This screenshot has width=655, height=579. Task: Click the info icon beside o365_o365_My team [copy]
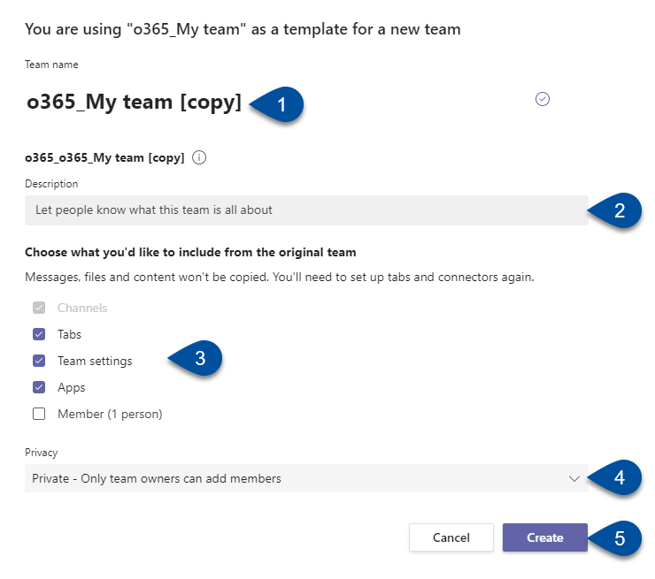click(x=199, y=157)
